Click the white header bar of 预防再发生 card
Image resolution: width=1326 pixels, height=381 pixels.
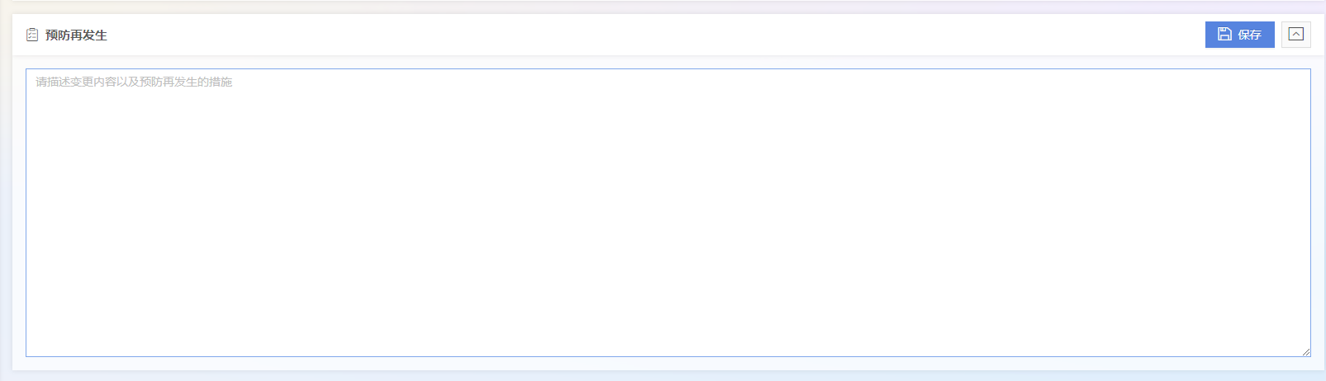[668, 35]
